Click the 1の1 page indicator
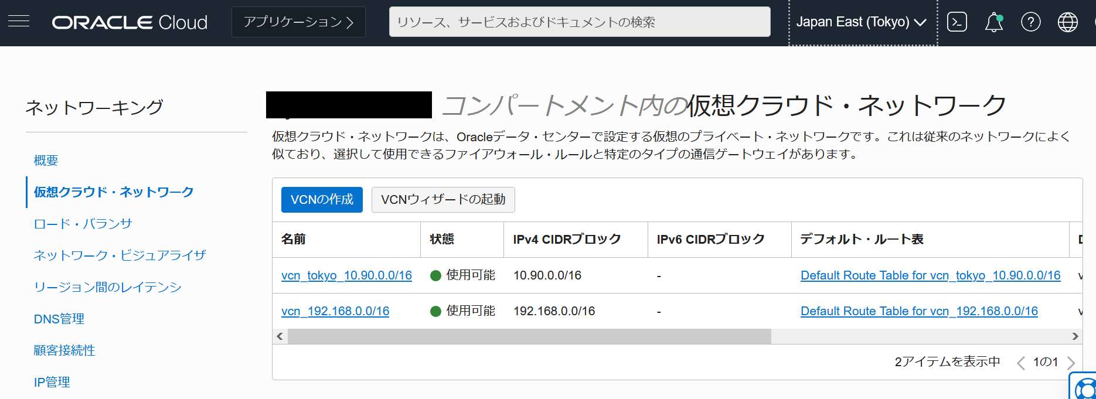Image resolution: width=1096 pixels, height=399 pixels. (x=1046, y=362)
